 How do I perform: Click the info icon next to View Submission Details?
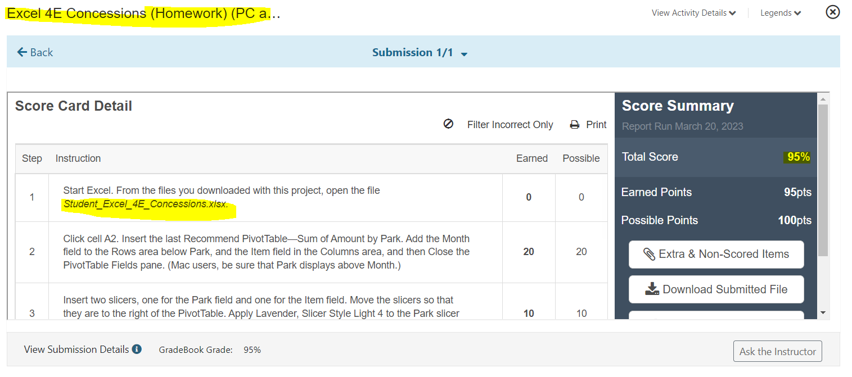coord(137,349)
